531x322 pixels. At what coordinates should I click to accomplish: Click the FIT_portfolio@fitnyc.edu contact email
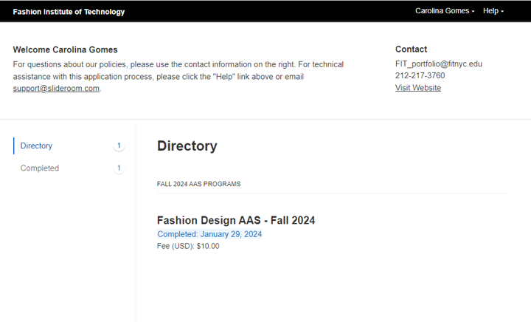click(x=438, y=64)
